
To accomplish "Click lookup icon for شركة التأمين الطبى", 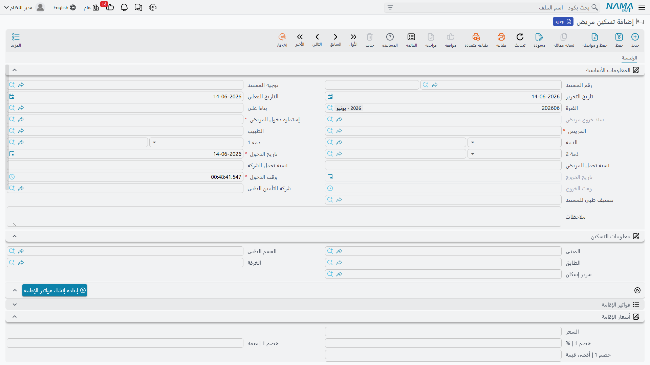I will (12, 188).
